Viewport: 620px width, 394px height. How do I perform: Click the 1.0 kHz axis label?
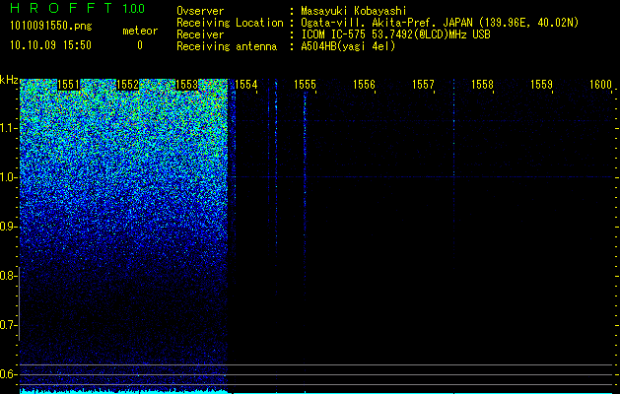point(8,177)
